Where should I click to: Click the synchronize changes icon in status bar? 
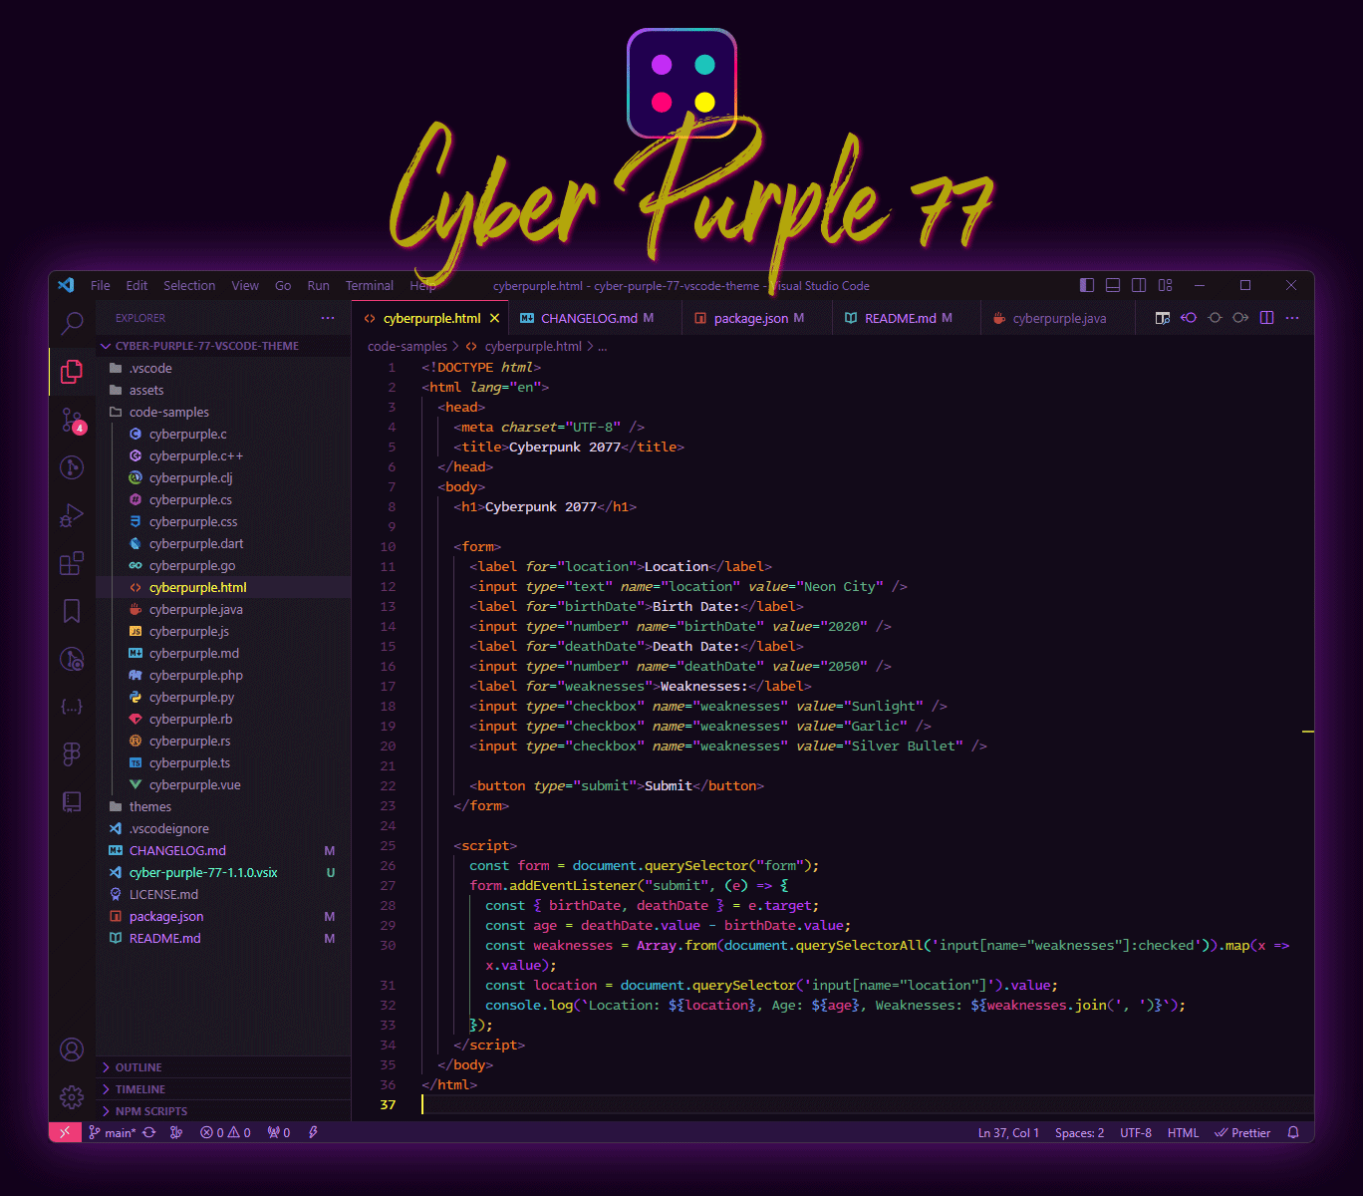click(149, 1132)
